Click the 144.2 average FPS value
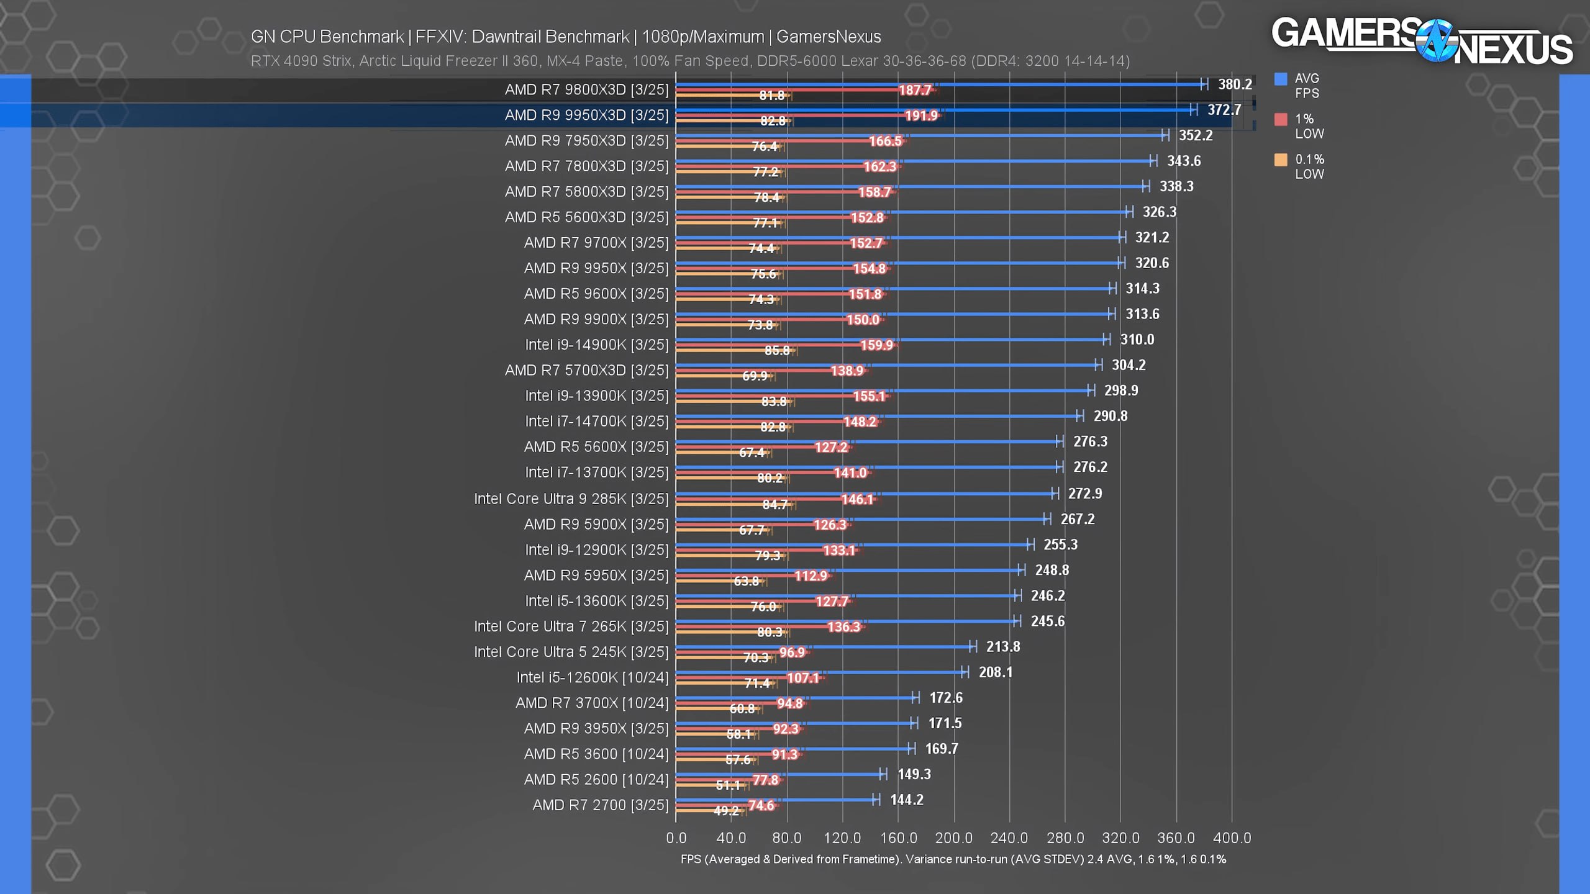Image resolution: width=1590 pixels, height=894 pixels. point(906,800)
